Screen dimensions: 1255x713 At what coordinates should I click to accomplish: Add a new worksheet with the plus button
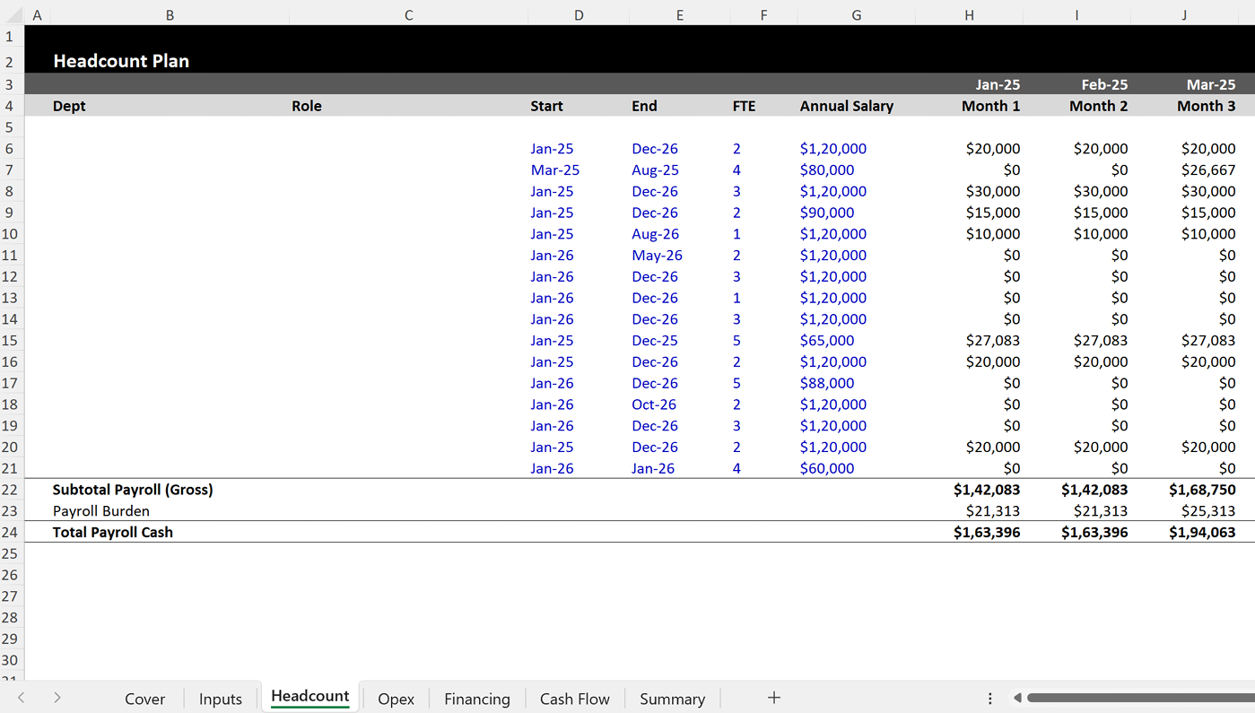click(x=773, y=697)
